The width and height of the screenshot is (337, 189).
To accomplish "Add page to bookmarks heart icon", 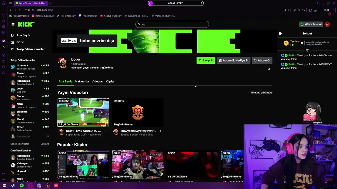I will tap(304, 10).
